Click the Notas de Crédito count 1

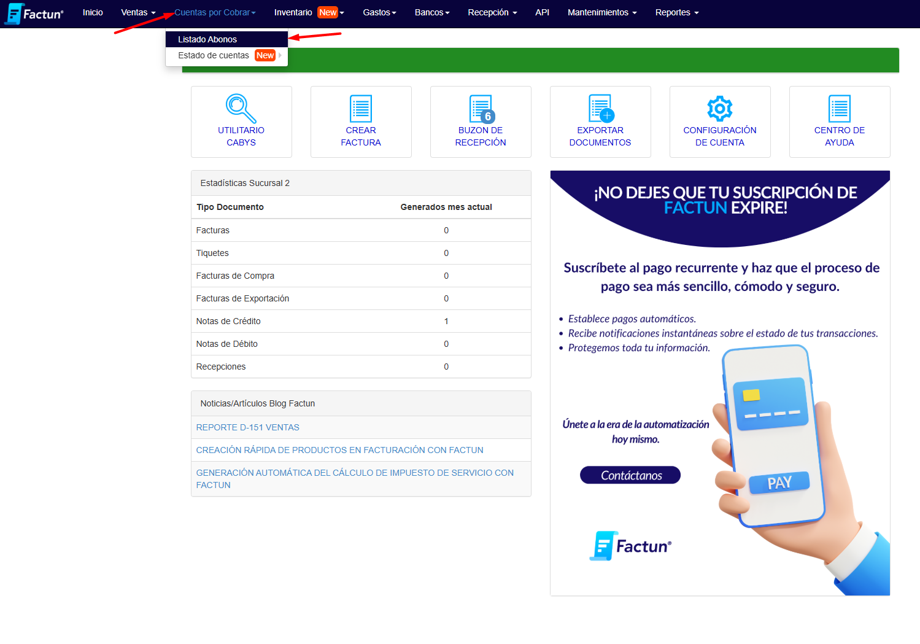pos(446,321)
